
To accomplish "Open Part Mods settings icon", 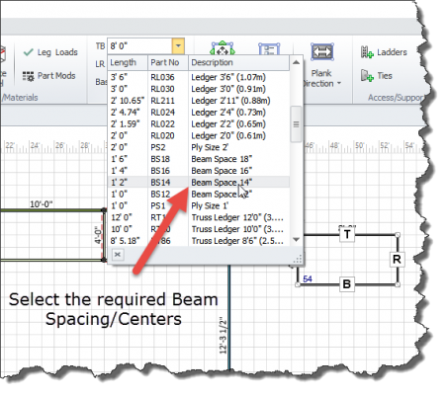I will [x=28, y=76].
